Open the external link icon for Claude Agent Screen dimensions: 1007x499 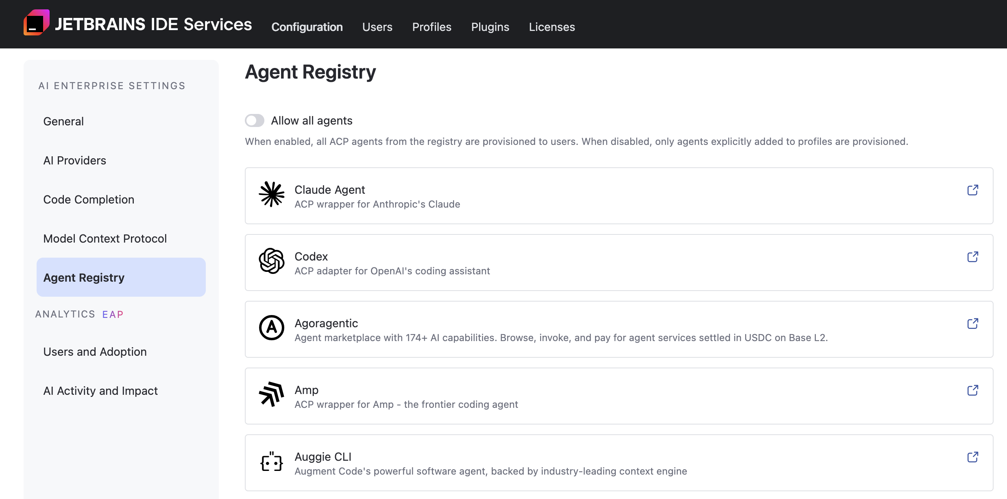point(972,190)
